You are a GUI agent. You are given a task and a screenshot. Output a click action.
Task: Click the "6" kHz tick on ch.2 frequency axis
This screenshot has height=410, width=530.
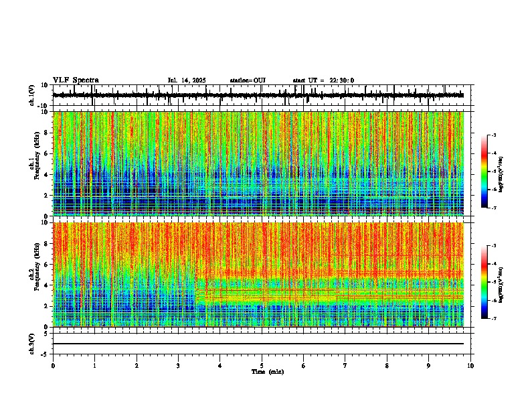coord(47,265)
